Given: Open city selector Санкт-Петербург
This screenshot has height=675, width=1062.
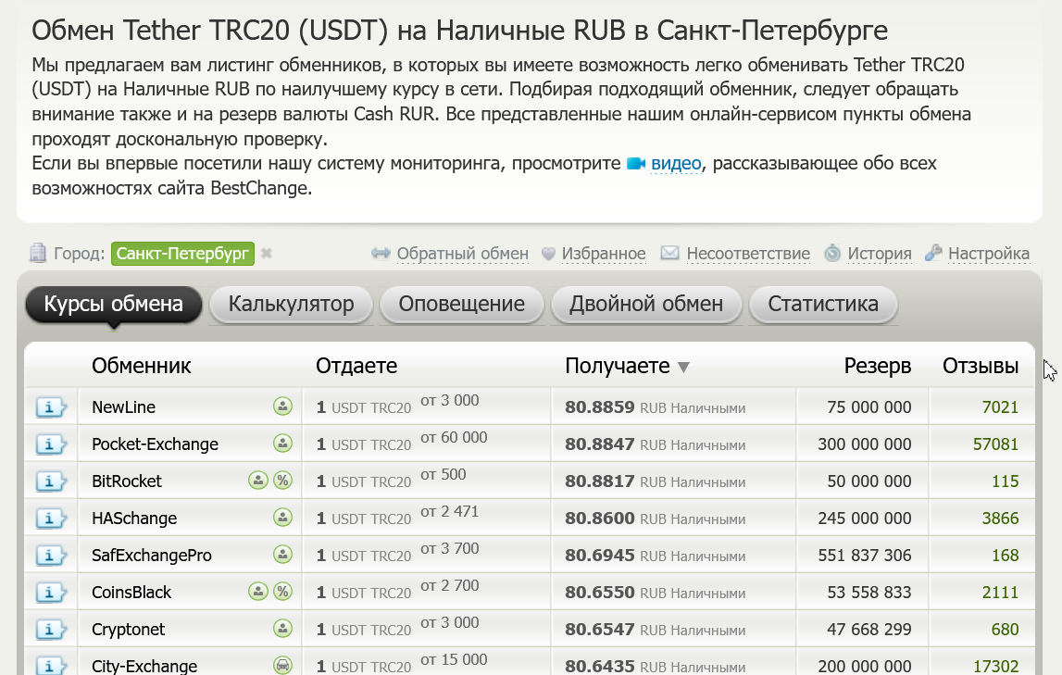Looking at the screenshot, I should [183, 253].
